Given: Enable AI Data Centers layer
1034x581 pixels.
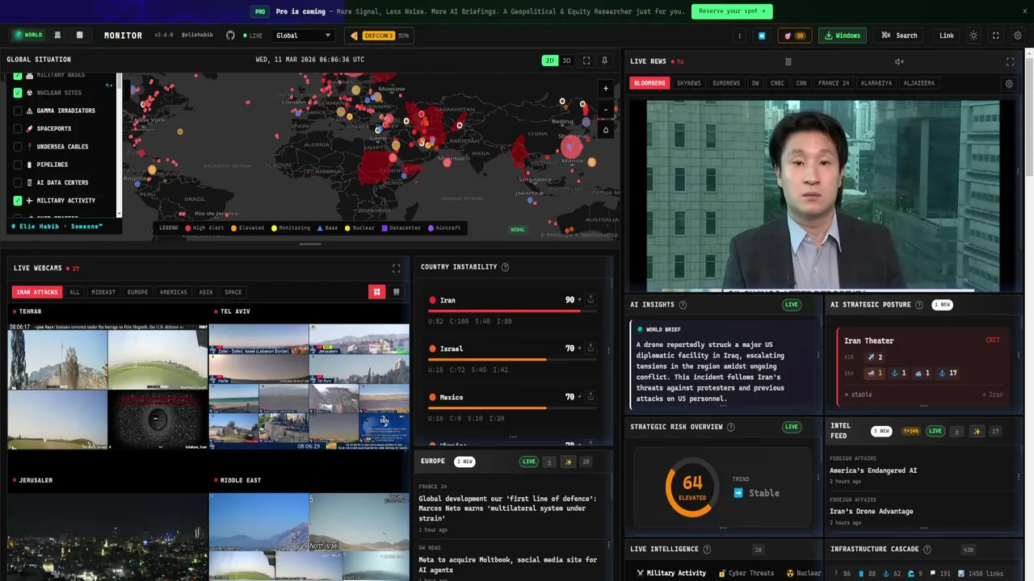Looking at the screenshot, I should 18,182.
